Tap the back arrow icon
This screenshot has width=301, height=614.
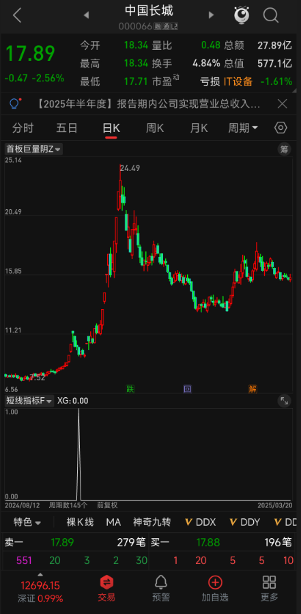tap(17, 15)
